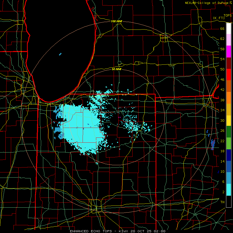Click the '6' legend value

[223, 182]
